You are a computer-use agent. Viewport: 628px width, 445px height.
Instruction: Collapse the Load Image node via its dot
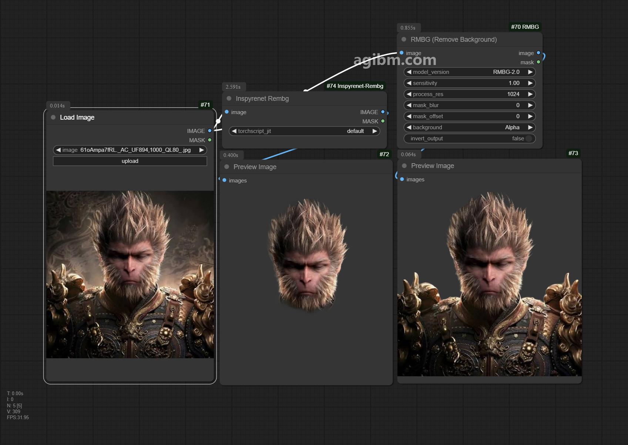(53, 117)
